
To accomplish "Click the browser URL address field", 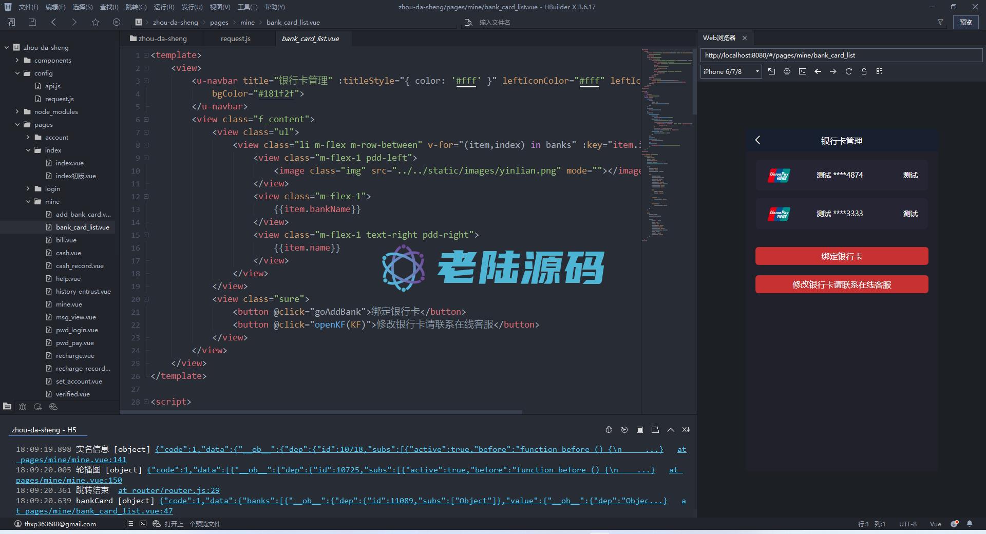I will (x=840, y=55).
